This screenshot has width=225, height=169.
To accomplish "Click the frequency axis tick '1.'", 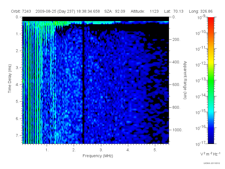I will coord(47,150).
